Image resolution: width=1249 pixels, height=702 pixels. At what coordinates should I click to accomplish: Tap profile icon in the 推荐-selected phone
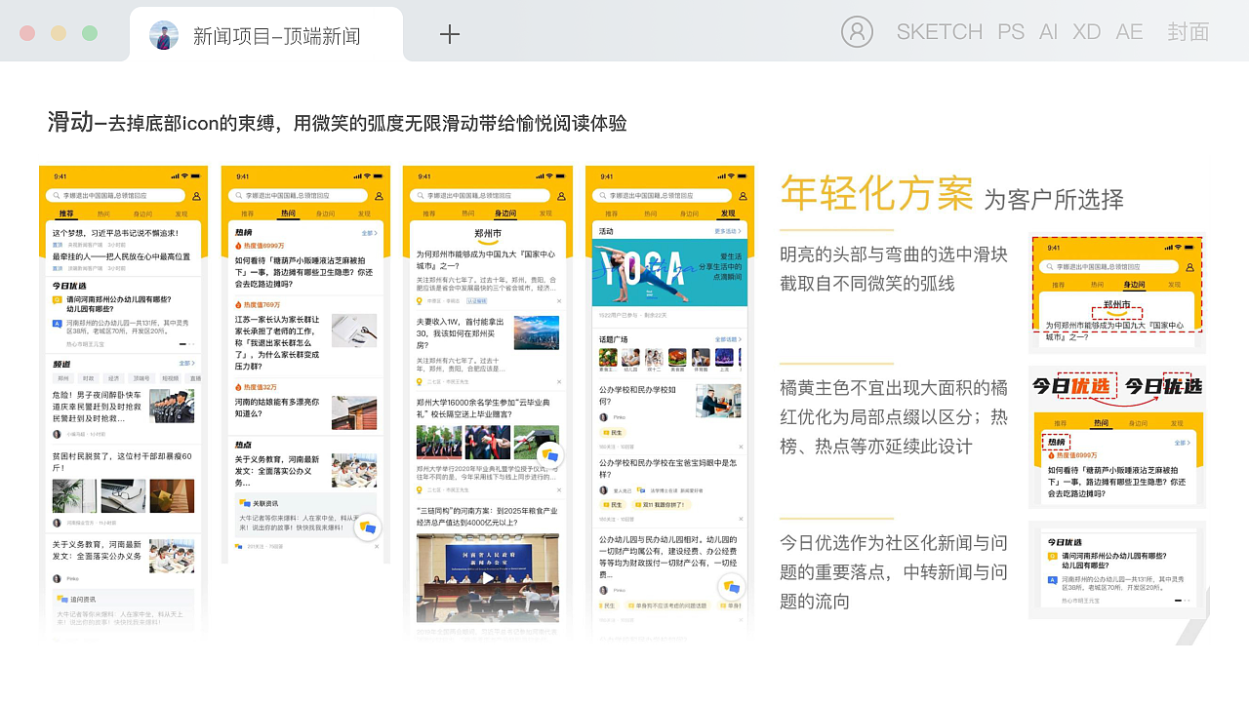196,196
